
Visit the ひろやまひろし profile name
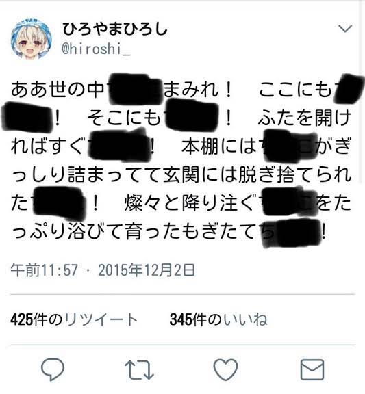pyautogui.click(x=115, y=29)
